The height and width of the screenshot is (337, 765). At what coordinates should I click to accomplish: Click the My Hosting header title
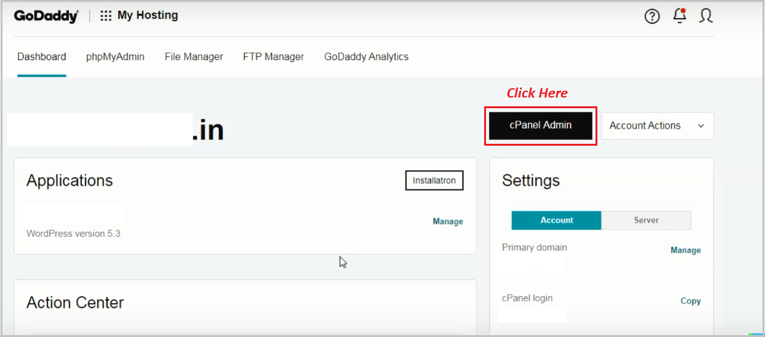148,16
